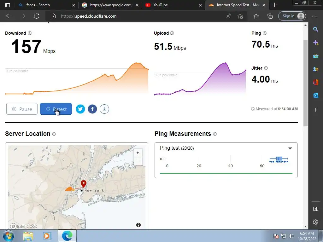This screenshot has height=242, width=323.
Task: Open sidebar Games icon
Action: pyautogui.click(x=315, y=69)
